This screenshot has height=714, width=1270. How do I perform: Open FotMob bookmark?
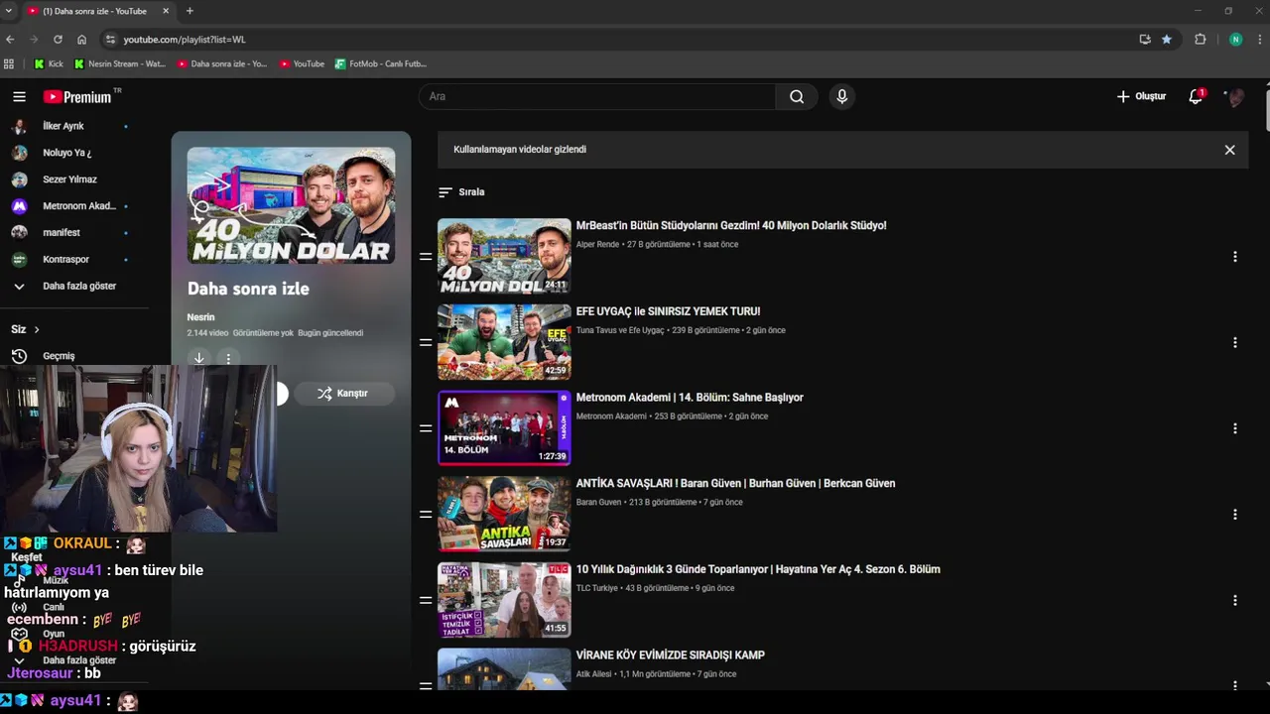pyautogui.click(x=381, y=63)
